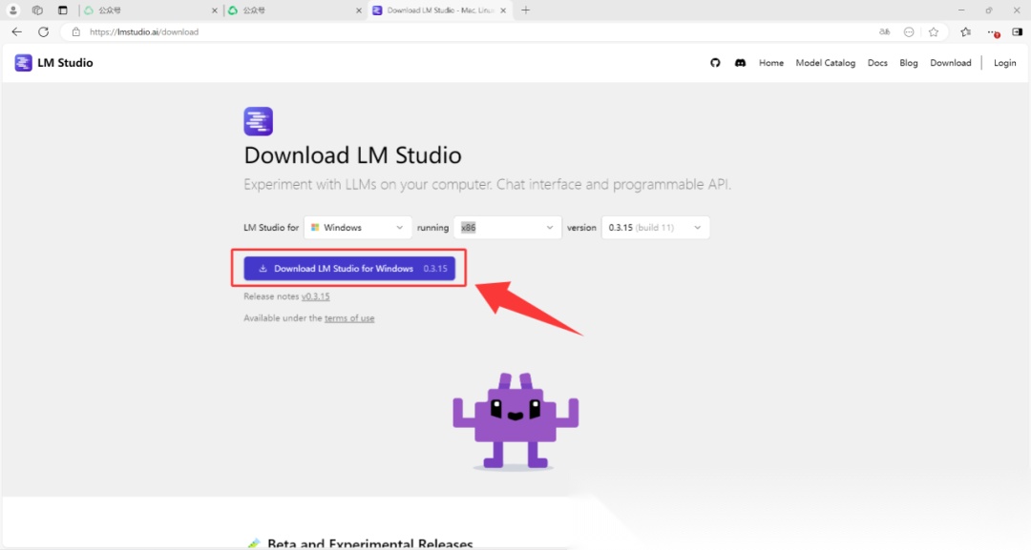Open the browser sidebar icon
The image size is (1031, 550).
pyautogui.click(x=1018, y=31)
